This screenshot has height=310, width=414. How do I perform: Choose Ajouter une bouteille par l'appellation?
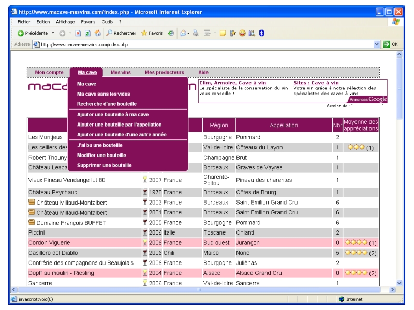pos(120,125)
